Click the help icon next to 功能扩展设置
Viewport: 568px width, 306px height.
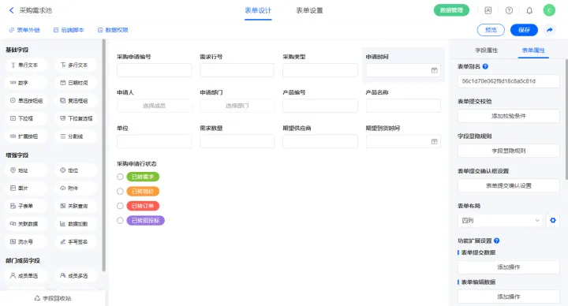click(497, 241)
